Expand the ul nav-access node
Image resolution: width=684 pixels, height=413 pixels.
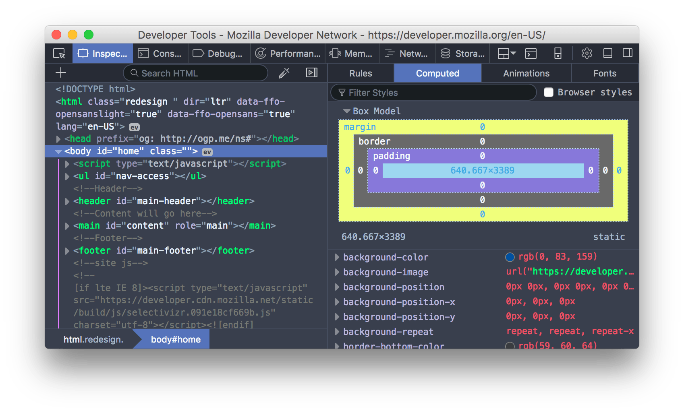pyautogui.click(x=67, y=176)
